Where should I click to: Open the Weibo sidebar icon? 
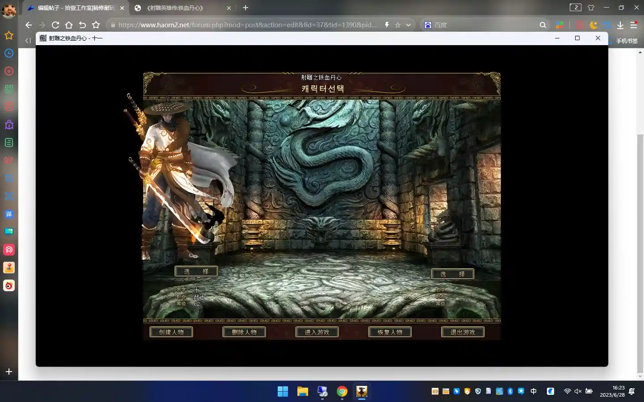(x=9, y=285)
